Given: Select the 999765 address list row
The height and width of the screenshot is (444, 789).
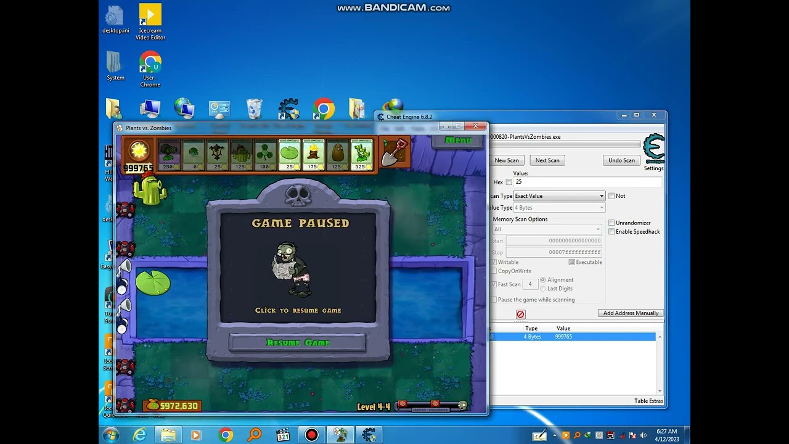Looking at the screenshot, I should [x=573, y=337].
